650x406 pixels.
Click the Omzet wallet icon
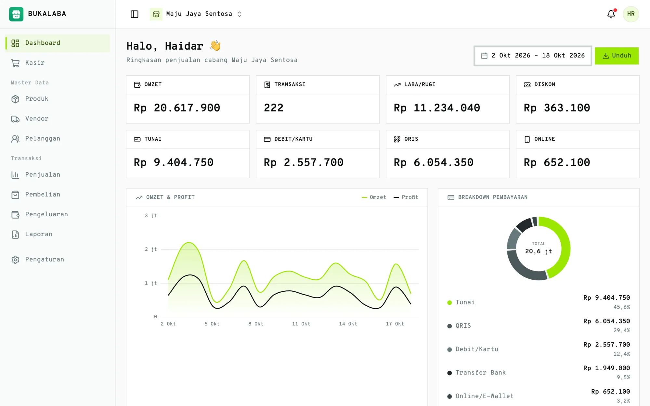137,85
